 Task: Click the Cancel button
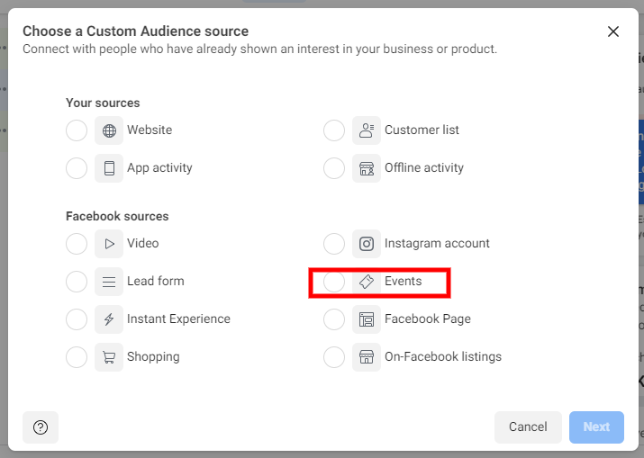(x=528, y=427)
